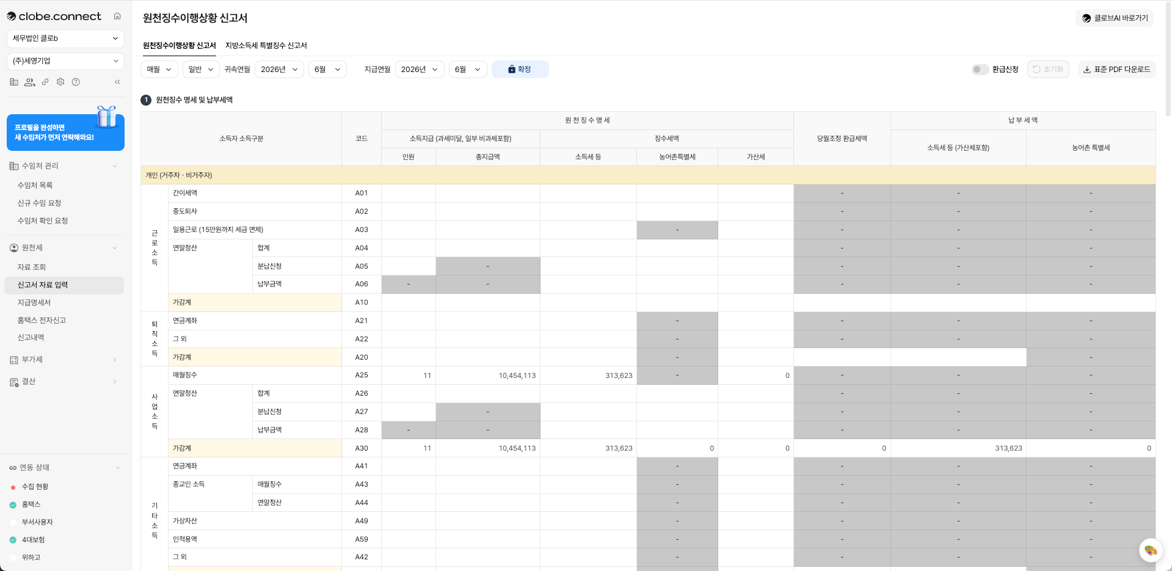
Task: Open the user management people icon
Action: tap(29, 82)
